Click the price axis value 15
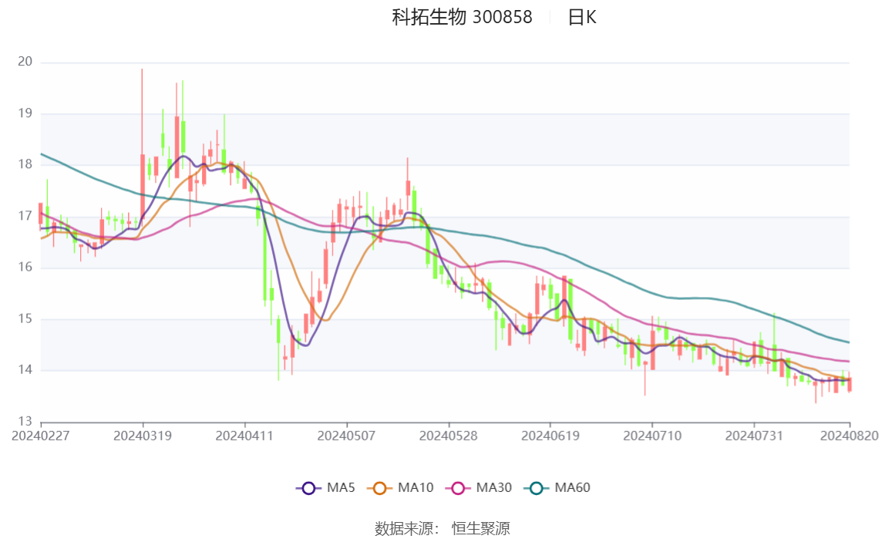The image size is (885, 539). (25, 319)
